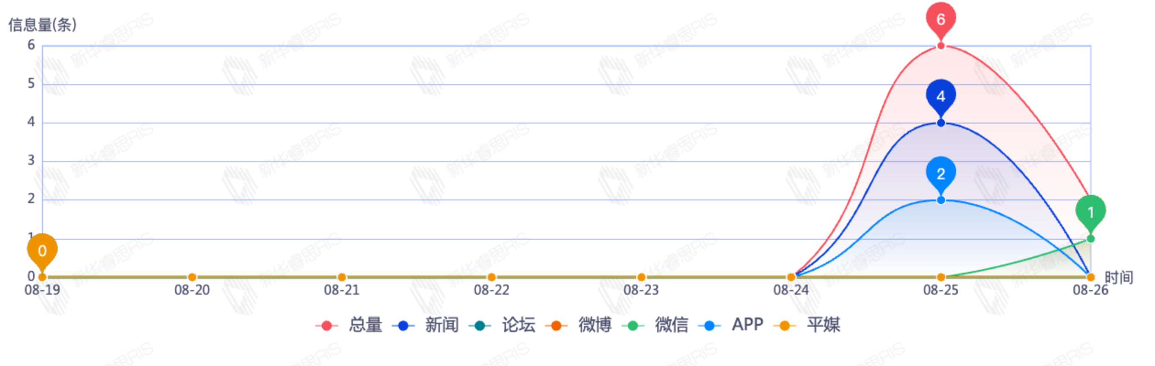Screen dimensions: 1155x366
Task: Toggle the 微博 legend item
Action: pyautogui.click(x=579, y=325)
